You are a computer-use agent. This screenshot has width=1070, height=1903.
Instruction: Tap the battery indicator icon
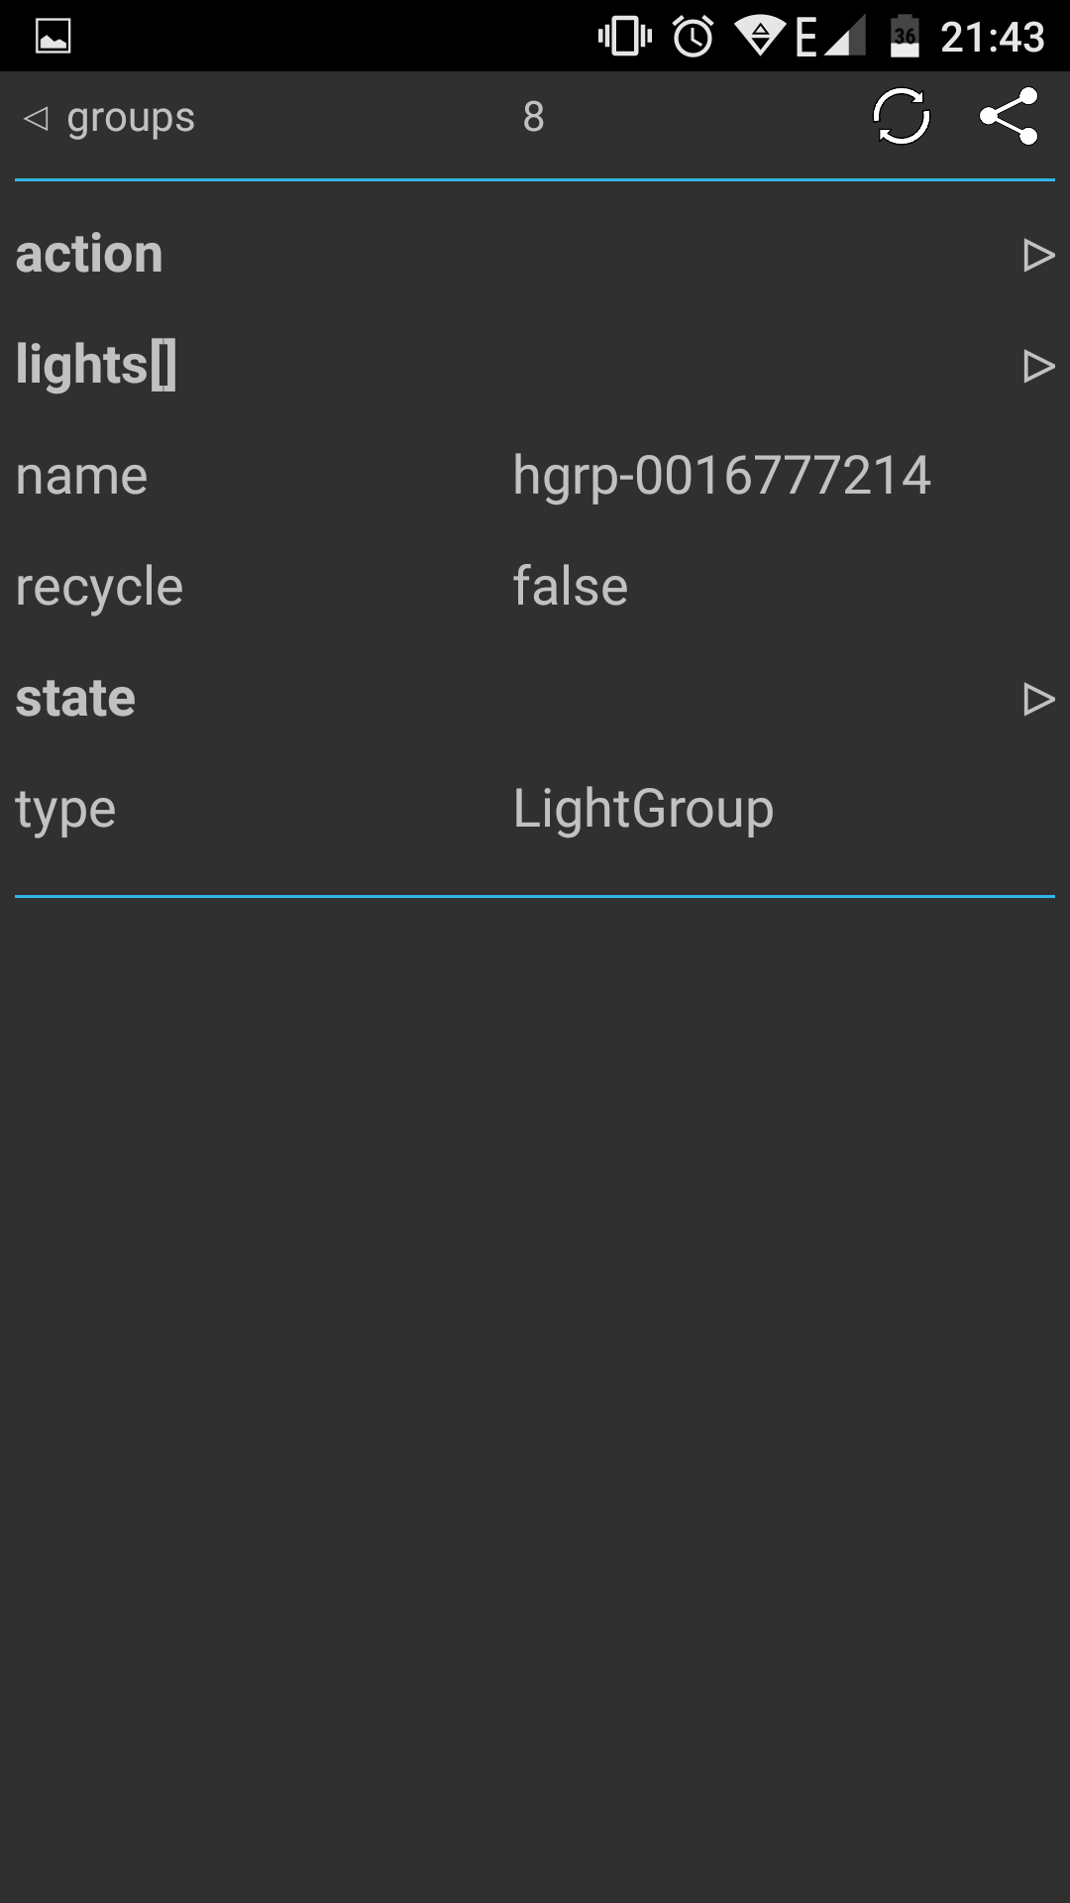pos(905,37)
